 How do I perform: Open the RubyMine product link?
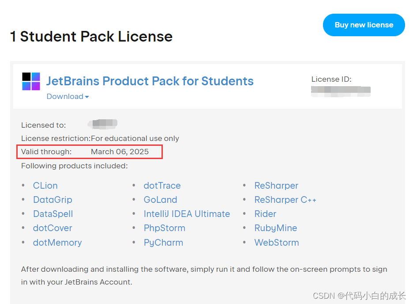click(276, 228)
